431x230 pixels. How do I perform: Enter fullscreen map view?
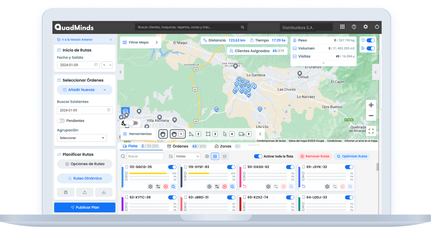[371, 131]
